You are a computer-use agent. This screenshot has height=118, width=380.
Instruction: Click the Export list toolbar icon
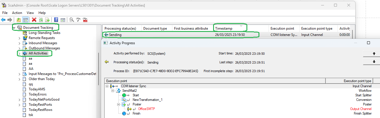[47, 20]
